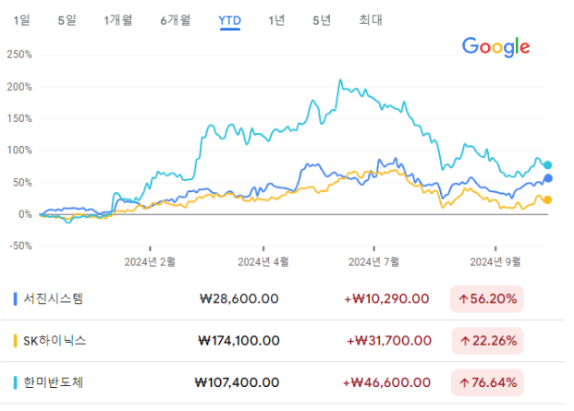Open the 최대 range tab

click(x=371, y=19)
